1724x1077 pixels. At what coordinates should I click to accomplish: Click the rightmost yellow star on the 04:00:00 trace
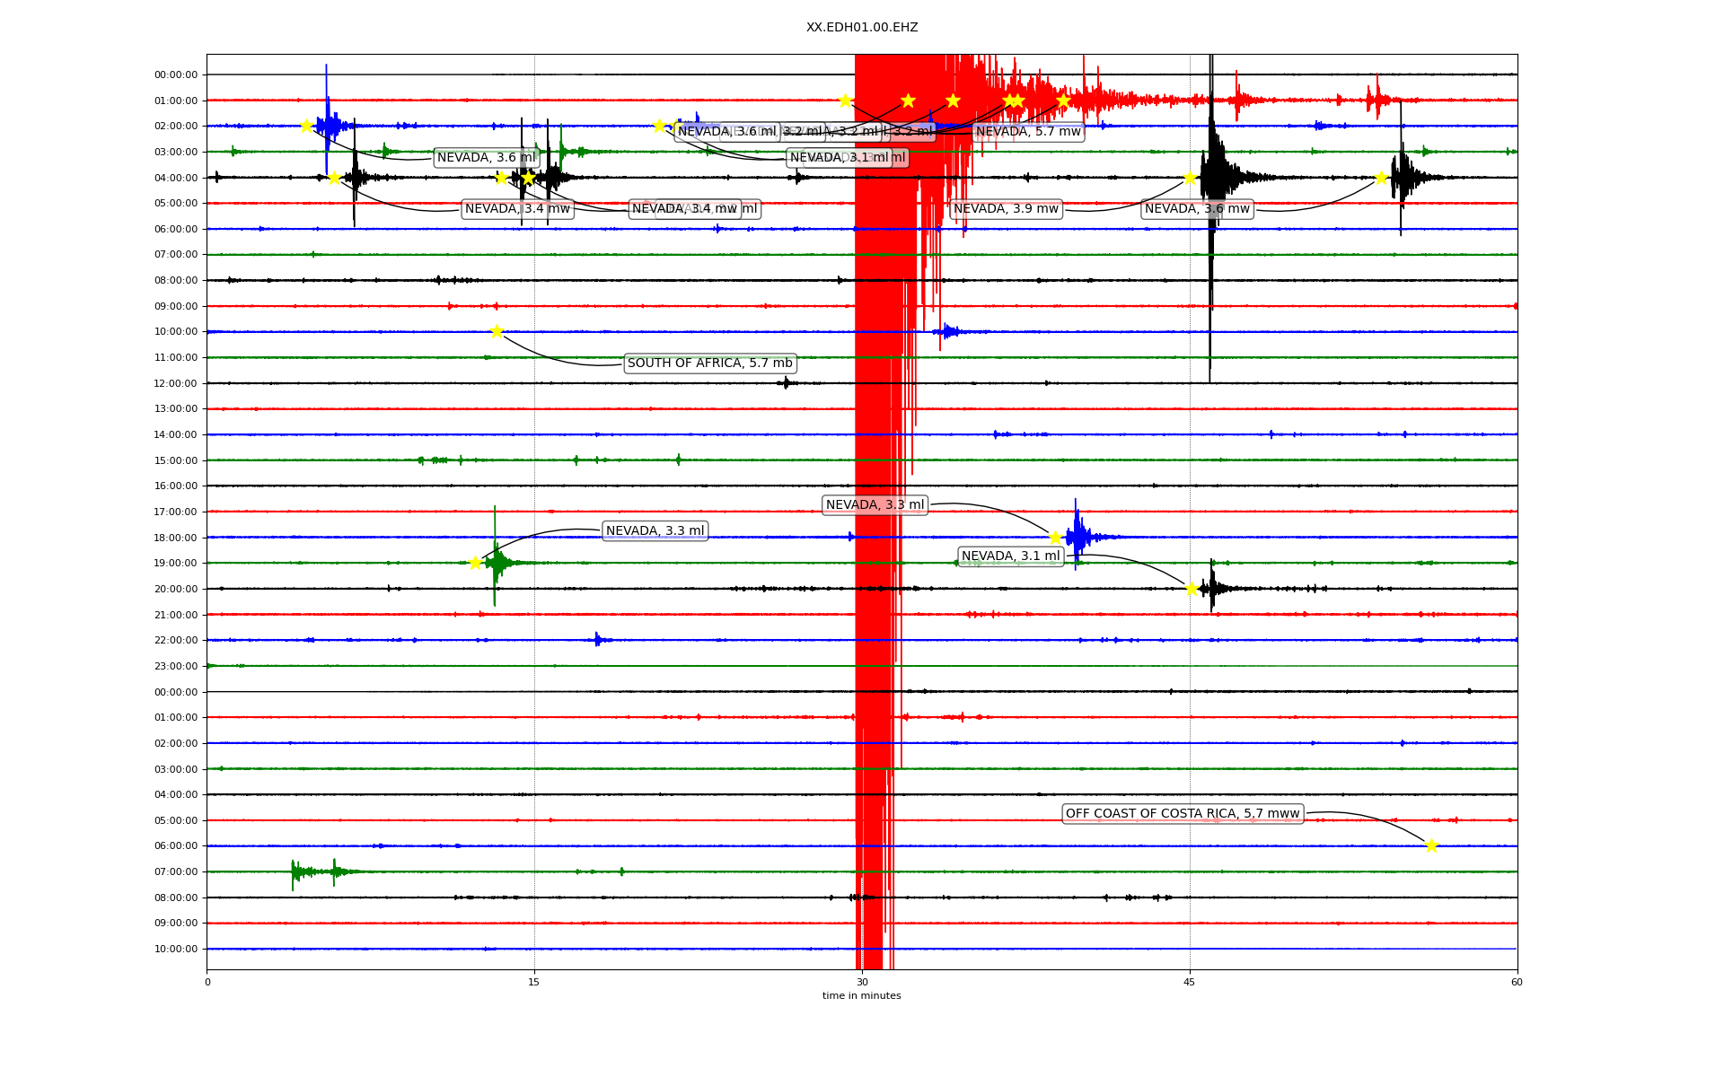[1381, 178]
